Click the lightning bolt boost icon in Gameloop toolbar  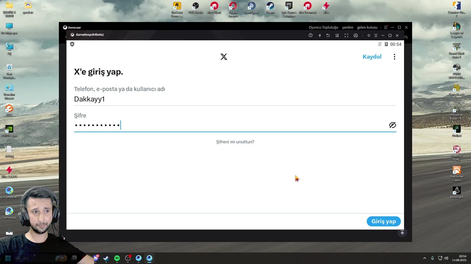tap(319, 36)
